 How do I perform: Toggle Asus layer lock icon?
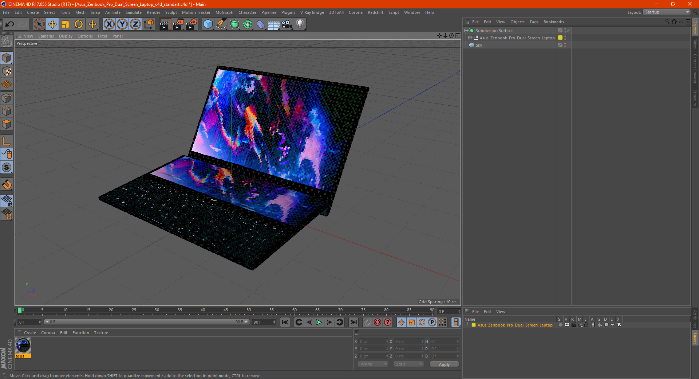pos(587,325)
